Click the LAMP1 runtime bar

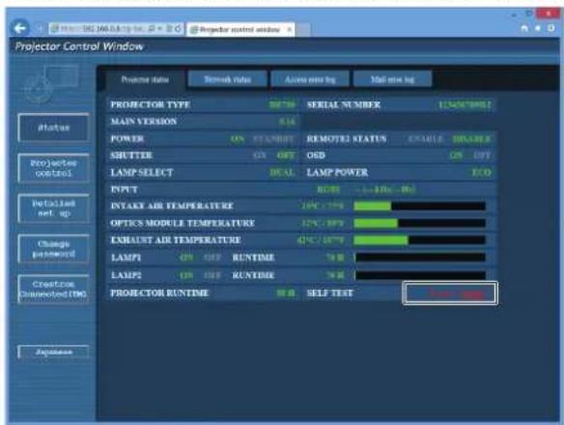tap(420, 257)
